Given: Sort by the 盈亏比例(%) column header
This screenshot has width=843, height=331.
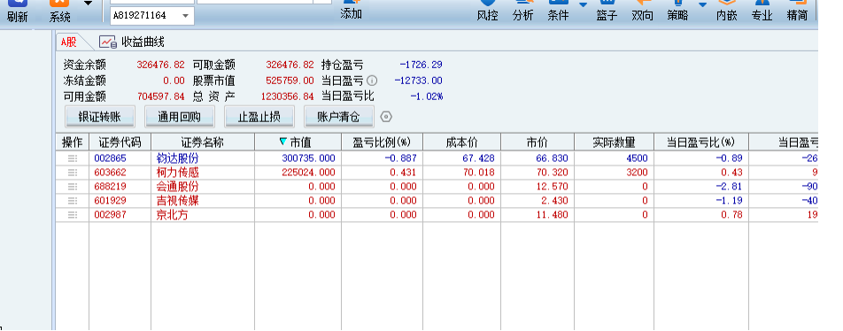Looking at the screenshot, I should 382,142.
